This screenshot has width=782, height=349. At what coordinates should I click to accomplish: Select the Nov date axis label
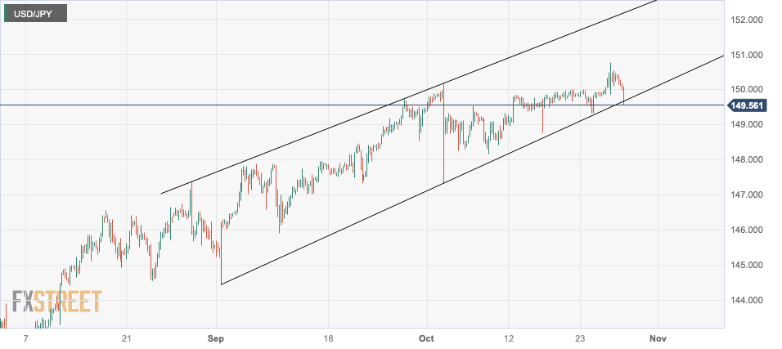point(656,338)
